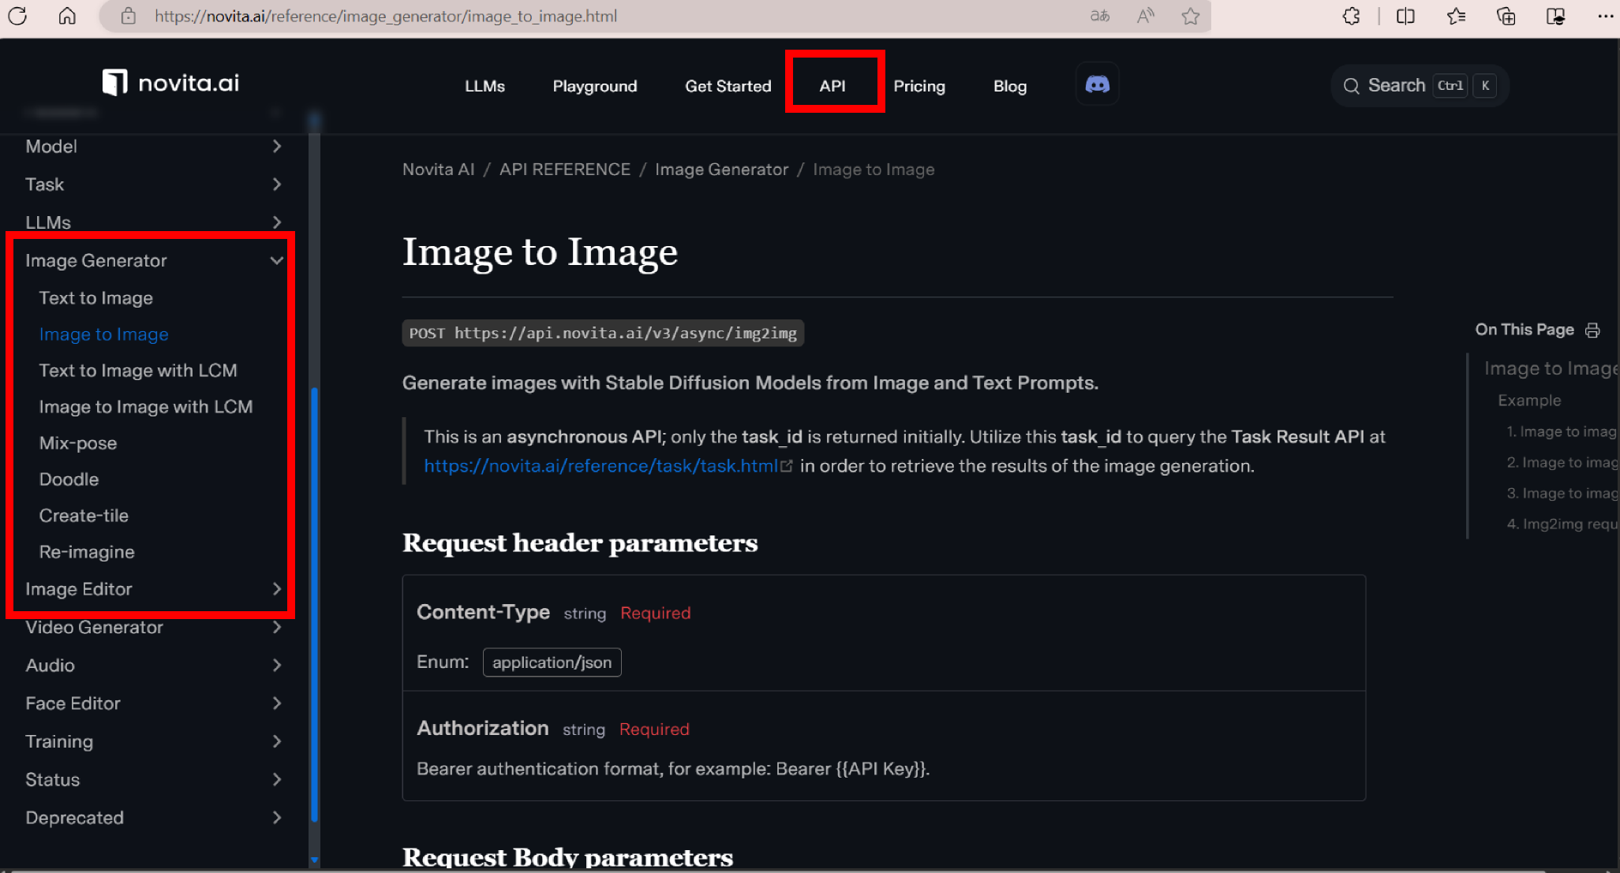Open browser extensions puzzle icon

coord(1351,16)
